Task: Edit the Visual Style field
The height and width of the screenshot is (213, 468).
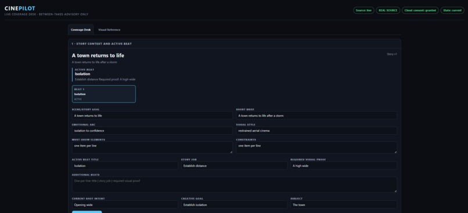Action: 316,131
